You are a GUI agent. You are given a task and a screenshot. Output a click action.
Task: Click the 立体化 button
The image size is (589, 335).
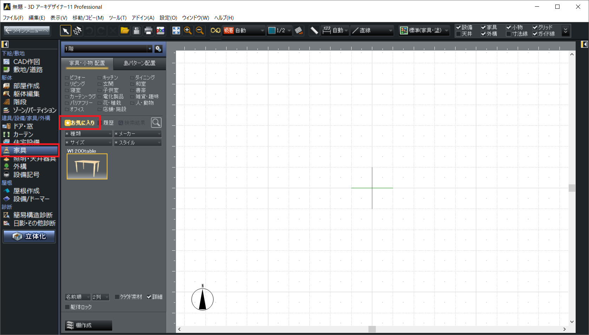[x=30, y=236]
